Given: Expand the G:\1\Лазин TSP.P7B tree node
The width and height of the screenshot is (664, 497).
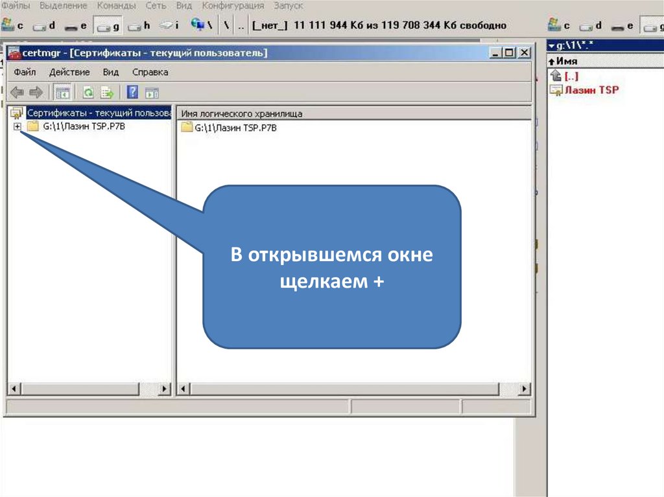Looking at the screenshot, I should 17,126.
